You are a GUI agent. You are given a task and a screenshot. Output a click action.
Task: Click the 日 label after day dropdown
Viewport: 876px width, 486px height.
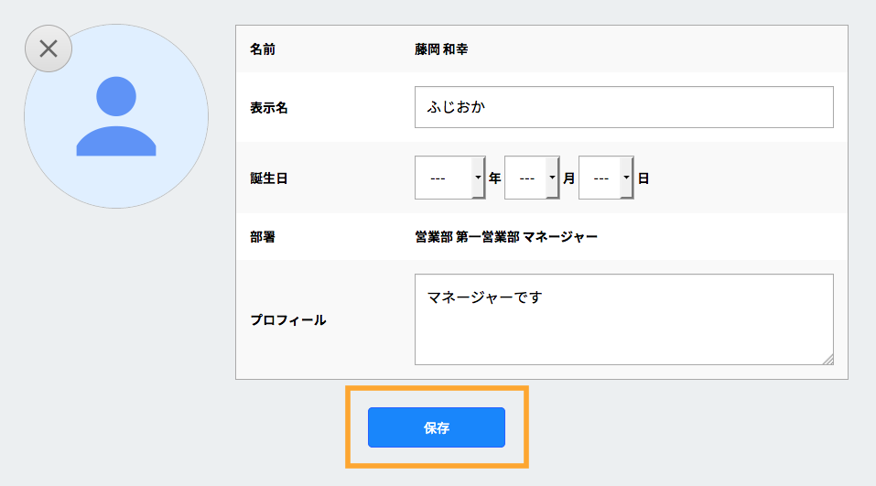pos(643,178)
